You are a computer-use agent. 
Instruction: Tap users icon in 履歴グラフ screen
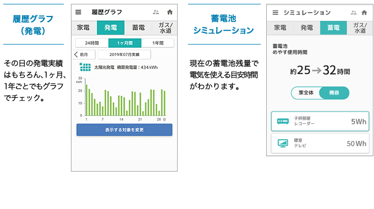(156, 12)
